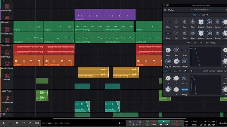Viewport: 227px width, 127px height.
Task: Click the 4/4 time signature value
Action: (x=187, y=125)
